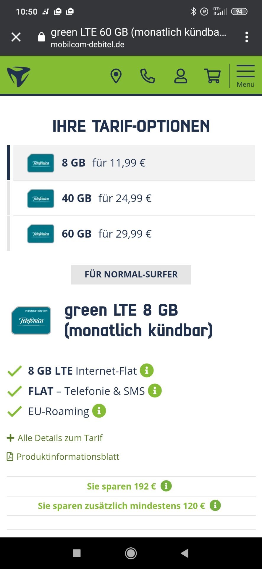This screenshot has height=569, width=262.
Task: Open the user account icon
Action: pos(180,76)
